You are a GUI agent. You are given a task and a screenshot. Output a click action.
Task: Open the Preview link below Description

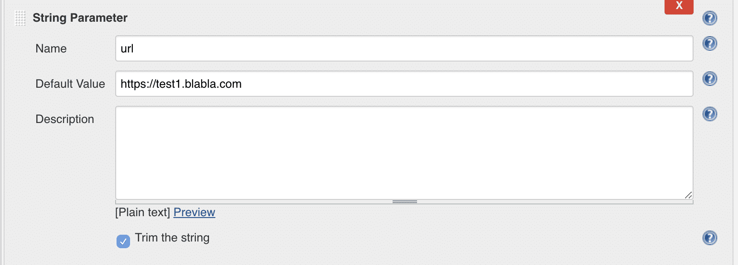coord(194,212)
